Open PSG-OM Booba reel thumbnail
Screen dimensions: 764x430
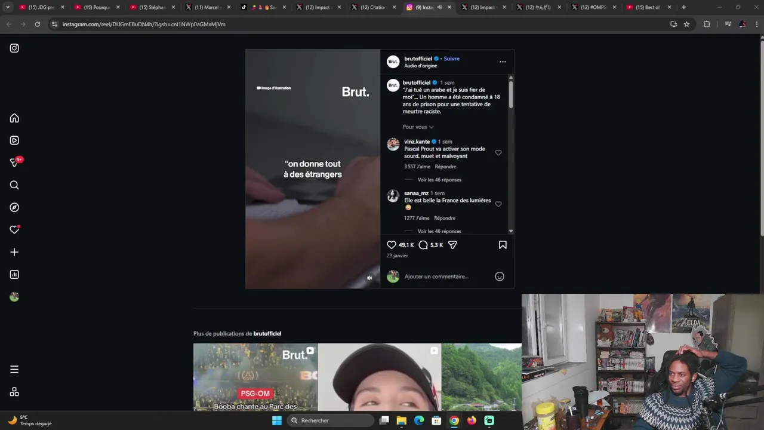(255, 377)
